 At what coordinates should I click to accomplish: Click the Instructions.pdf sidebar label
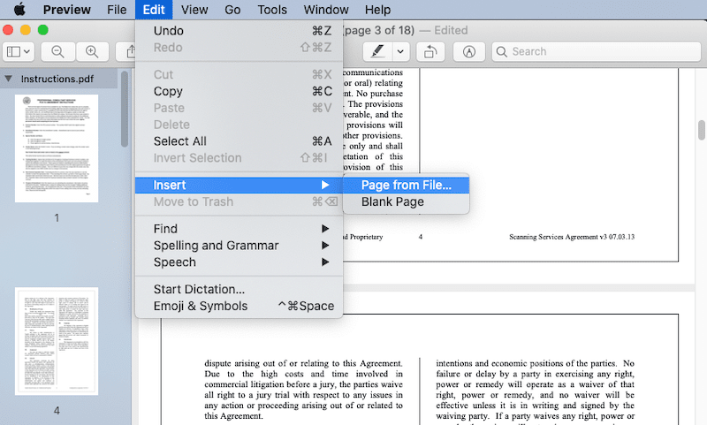point(57,79)
